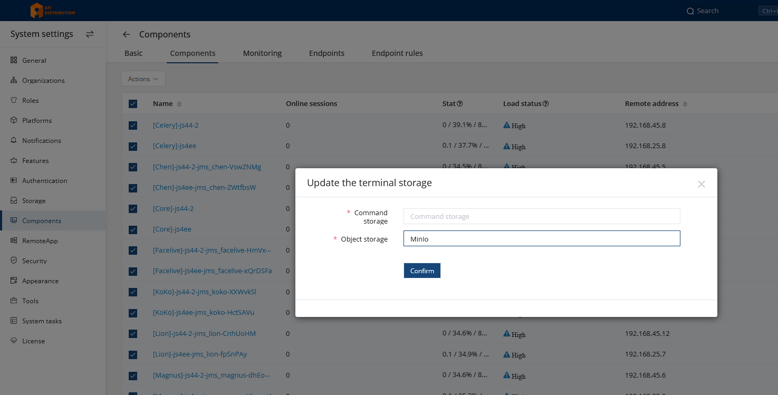Viewport: 778px width, 395px height.
Task: Click the search magnifier icon in header
Action: coord(690,11)
